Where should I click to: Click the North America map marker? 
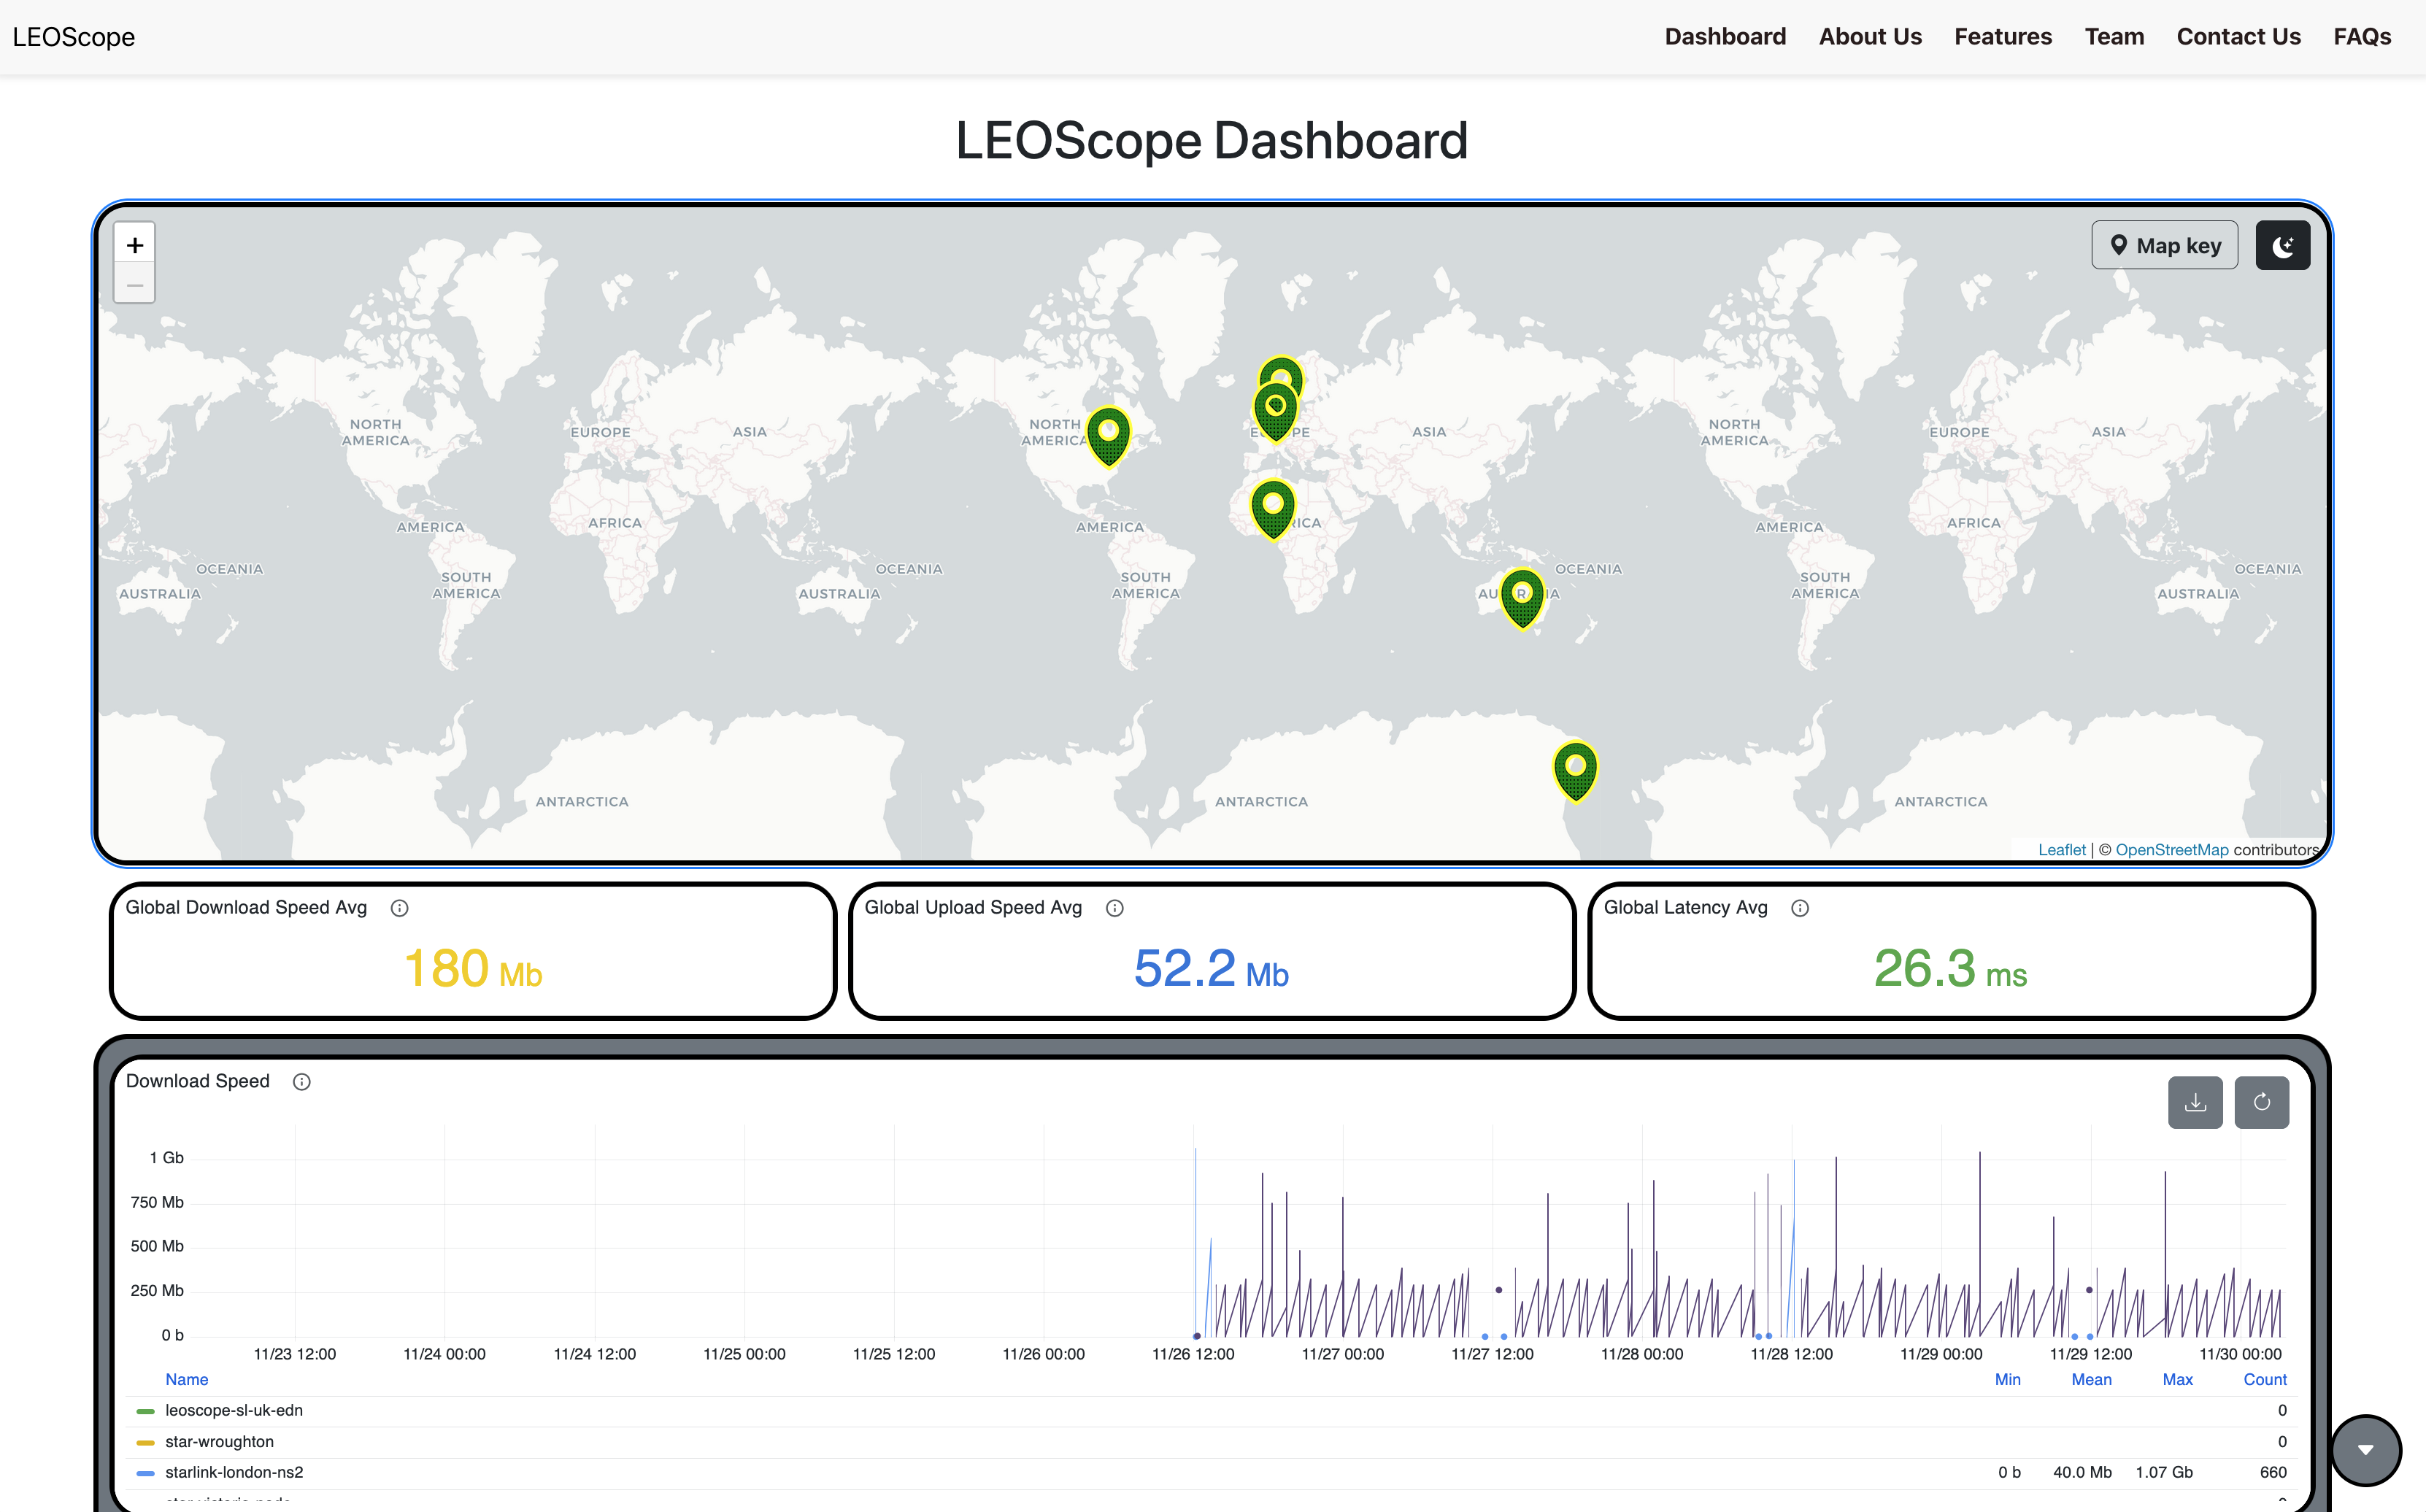point(1108,436)
